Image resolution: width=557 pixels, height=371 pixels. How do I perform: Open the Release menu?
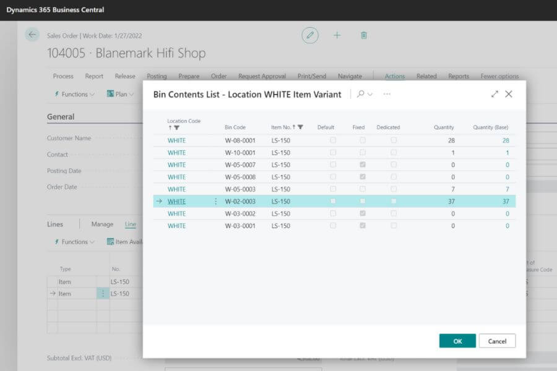click(125, 76)
